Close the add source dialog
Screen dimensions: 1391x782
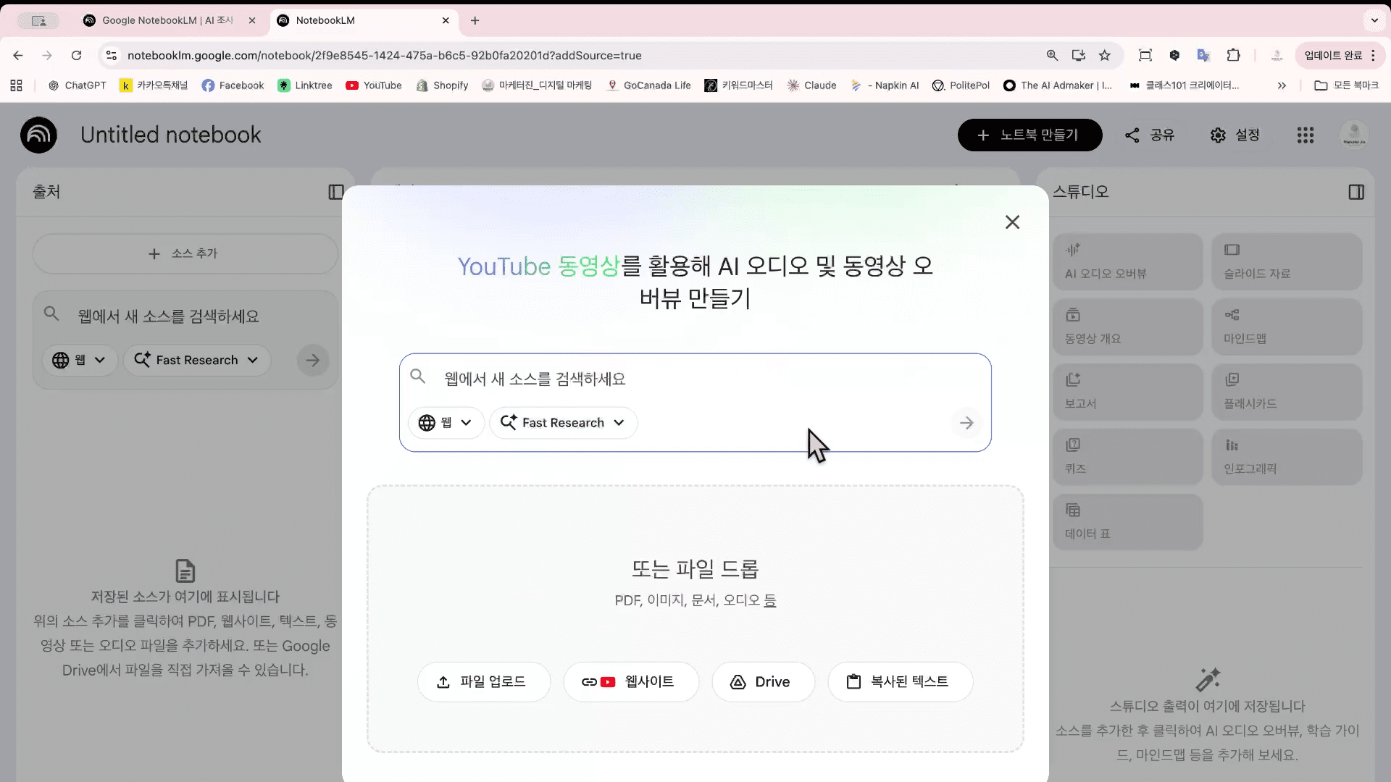1012,222
